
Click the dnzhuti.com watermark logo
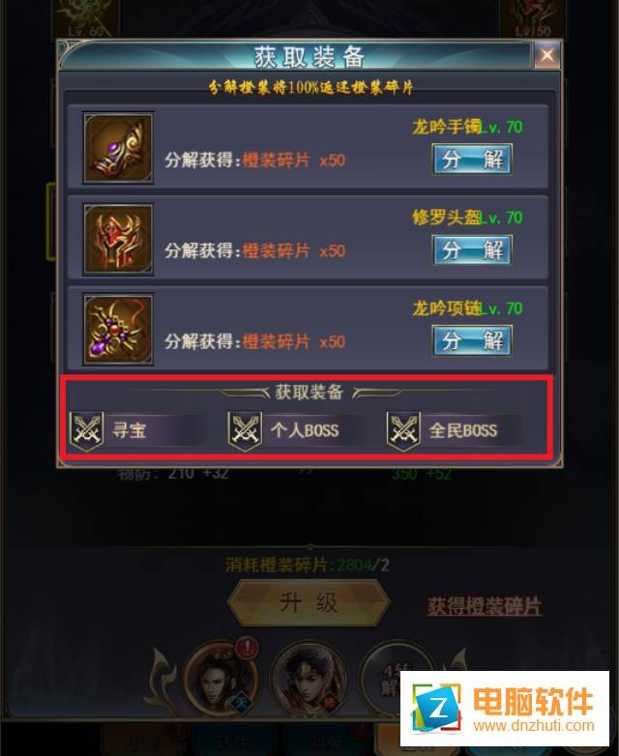coord(505,708)
